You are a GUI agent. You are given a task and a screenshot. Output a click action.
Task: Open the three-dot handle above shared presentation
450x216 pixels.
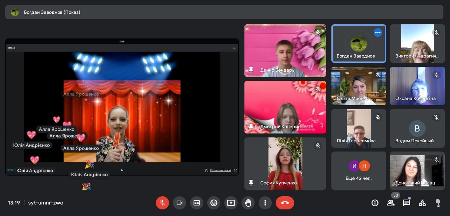coord(122,41)
